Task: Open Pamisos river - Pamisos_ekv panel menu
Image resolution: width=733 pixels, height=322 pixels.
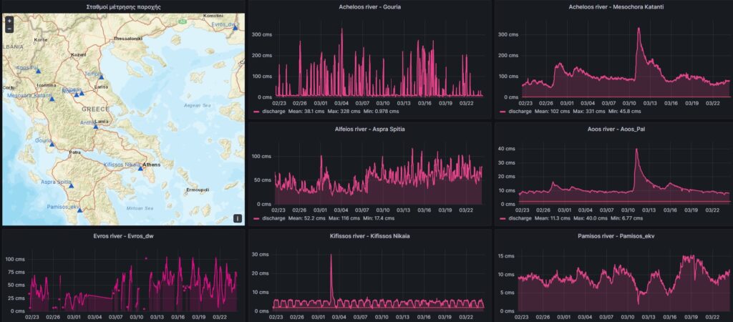Action: [x=616, y=236]
